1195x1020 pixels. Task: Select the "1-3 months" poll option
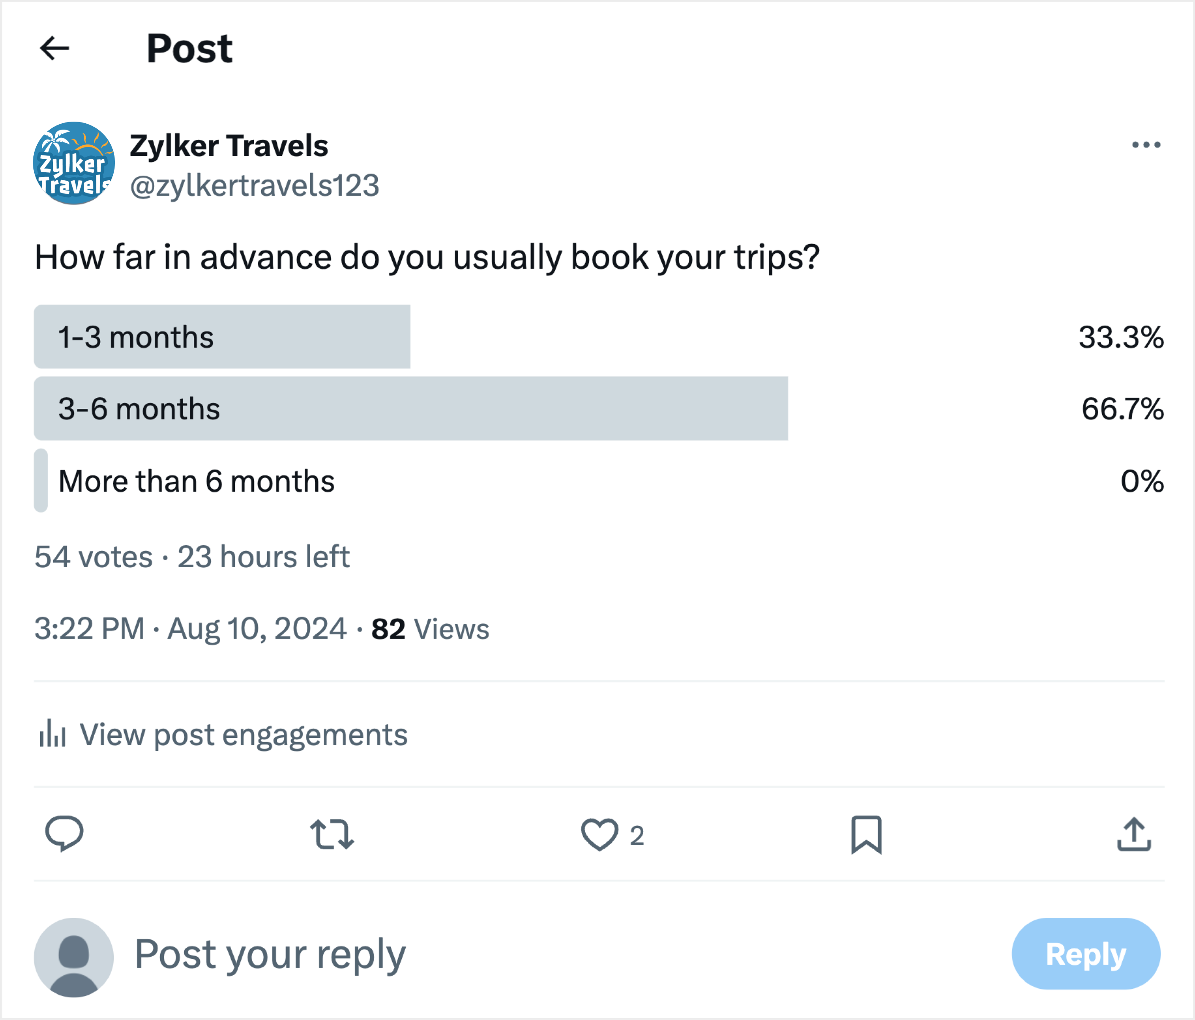(136, 337)
